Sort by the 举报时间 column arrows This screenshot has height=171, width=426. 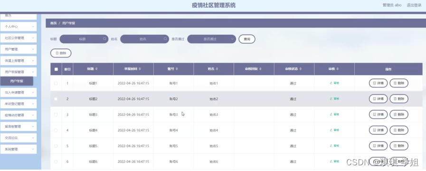click(140, 69)
